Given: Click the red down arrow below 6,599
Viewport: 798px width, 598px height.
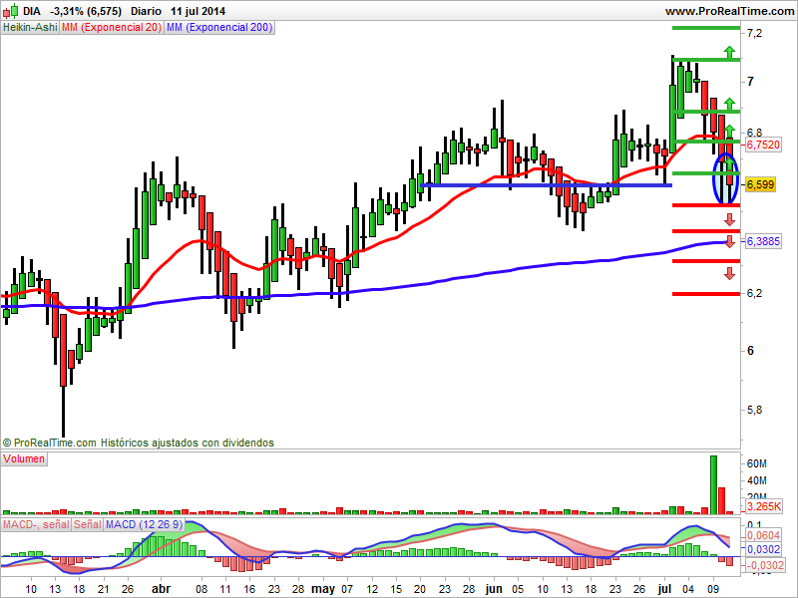Looking at the screenshot, I should coord(730,219).
